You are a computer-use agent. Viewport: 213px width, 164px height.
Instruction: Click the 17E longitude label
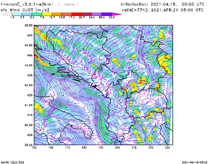(68, 148)
